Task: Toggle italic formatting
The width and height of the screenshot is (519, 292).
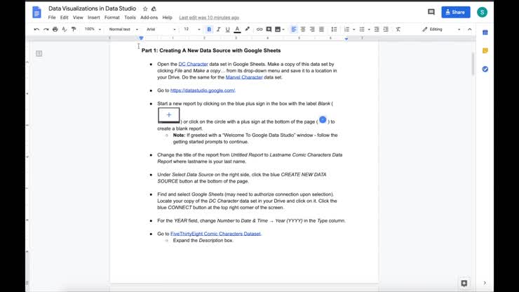Action: [x=218, y=29]
